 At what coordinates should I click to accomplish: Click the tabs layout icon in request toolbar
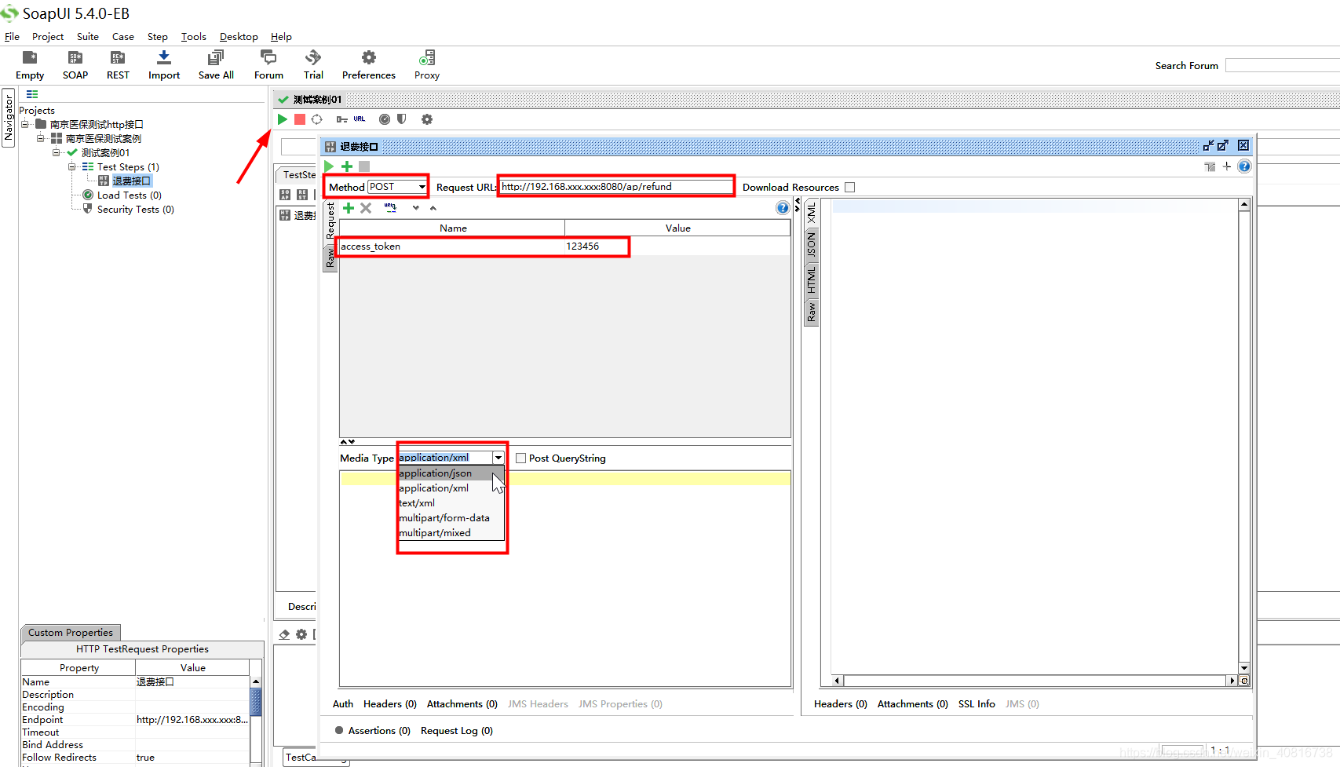1210,166
